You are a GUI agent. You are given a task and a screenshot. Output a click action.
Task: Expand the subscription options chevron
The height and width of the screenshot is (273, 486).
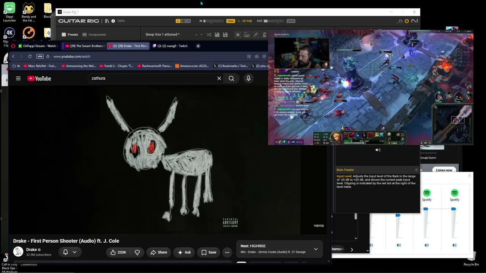(x=74, y=252)
